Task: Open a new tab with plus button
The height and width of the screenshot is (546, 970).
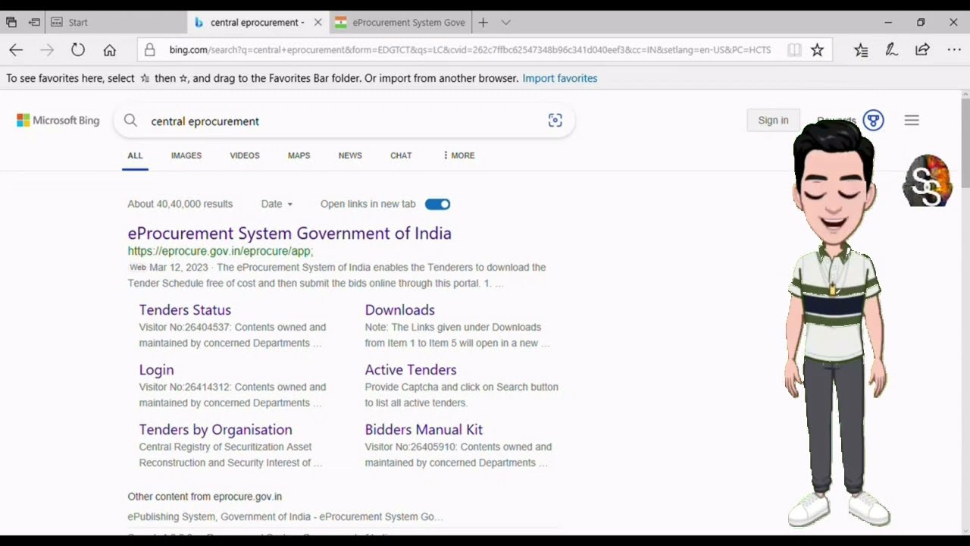Action: coord(483,22)
